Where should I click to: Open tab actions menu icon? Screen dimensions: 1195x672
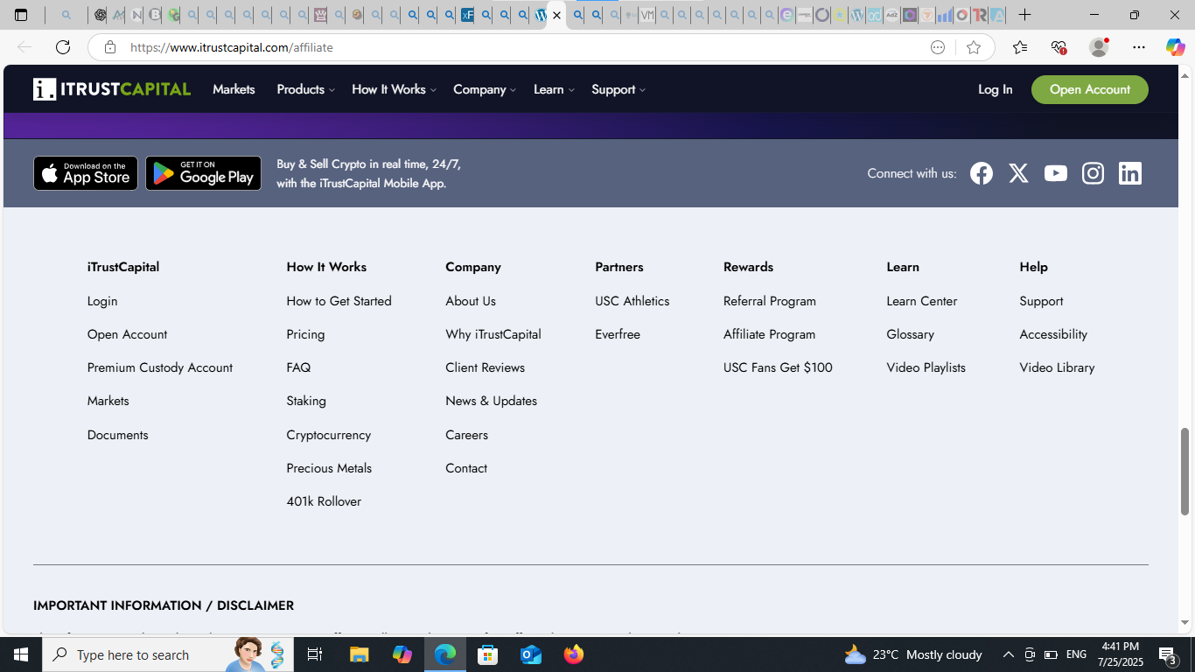(x=21, y=15)
